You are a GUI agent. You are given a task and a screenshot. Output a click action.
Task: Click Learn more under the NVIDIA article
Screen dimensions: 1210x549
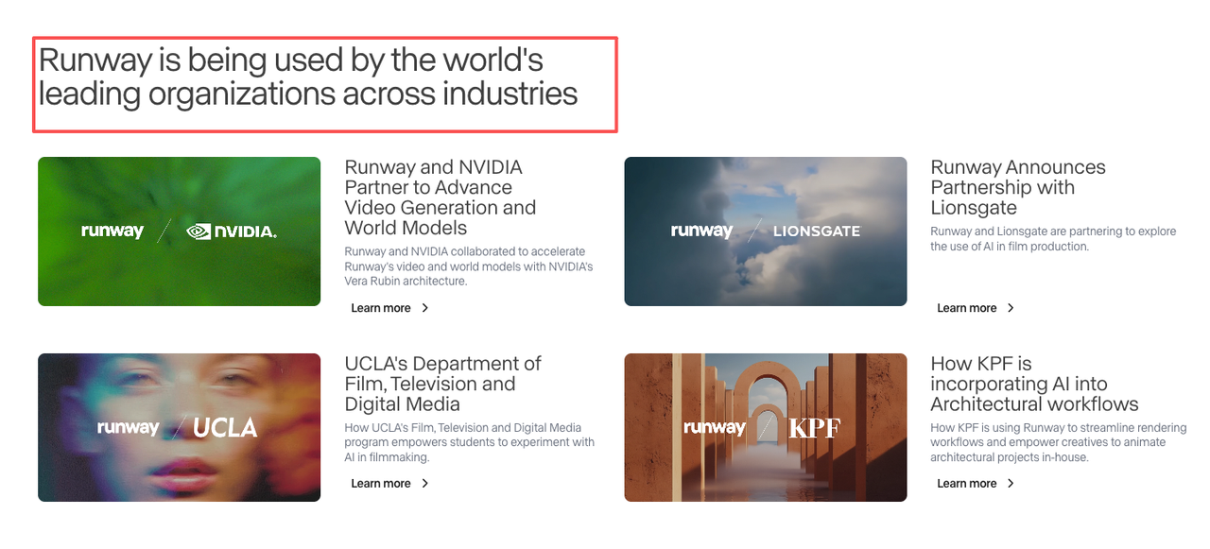click(x=381, y=308)
